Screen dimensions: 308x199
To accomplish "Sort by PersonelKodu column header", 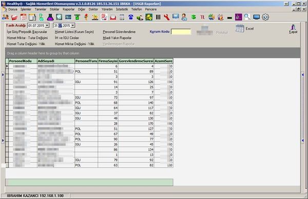I will click(x=23, y=61).
